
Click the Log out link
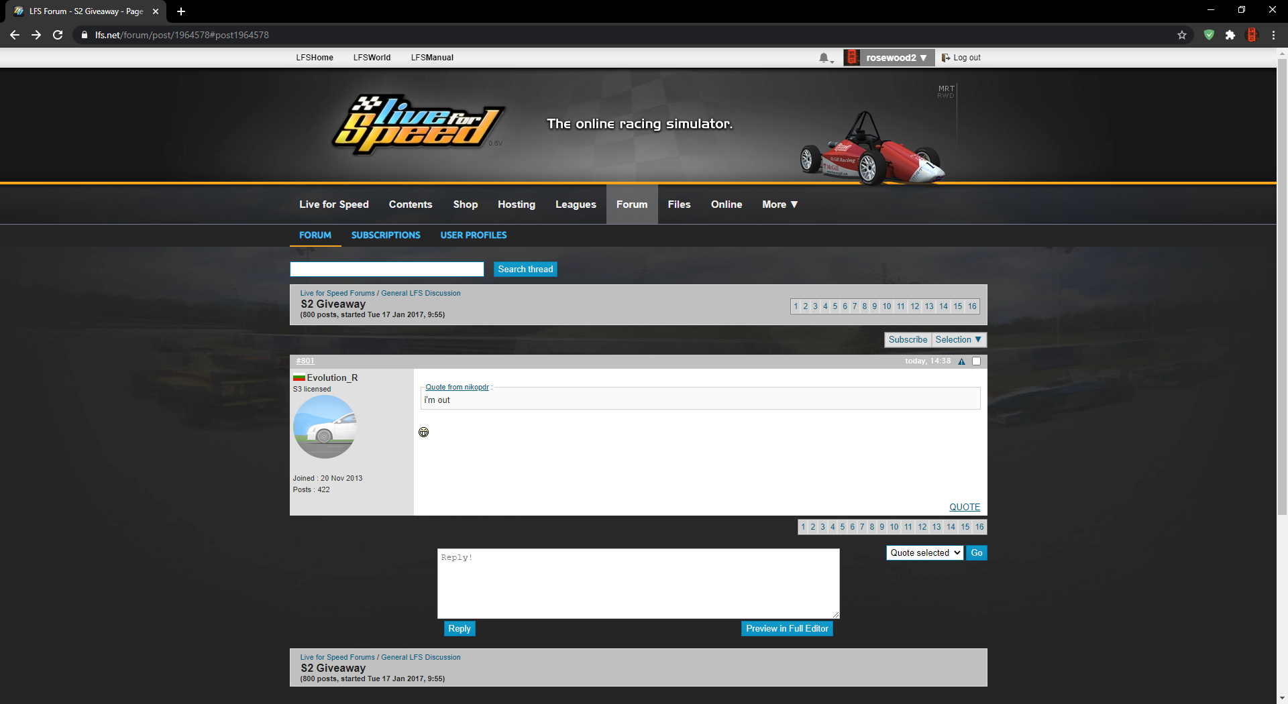point(961,58)
